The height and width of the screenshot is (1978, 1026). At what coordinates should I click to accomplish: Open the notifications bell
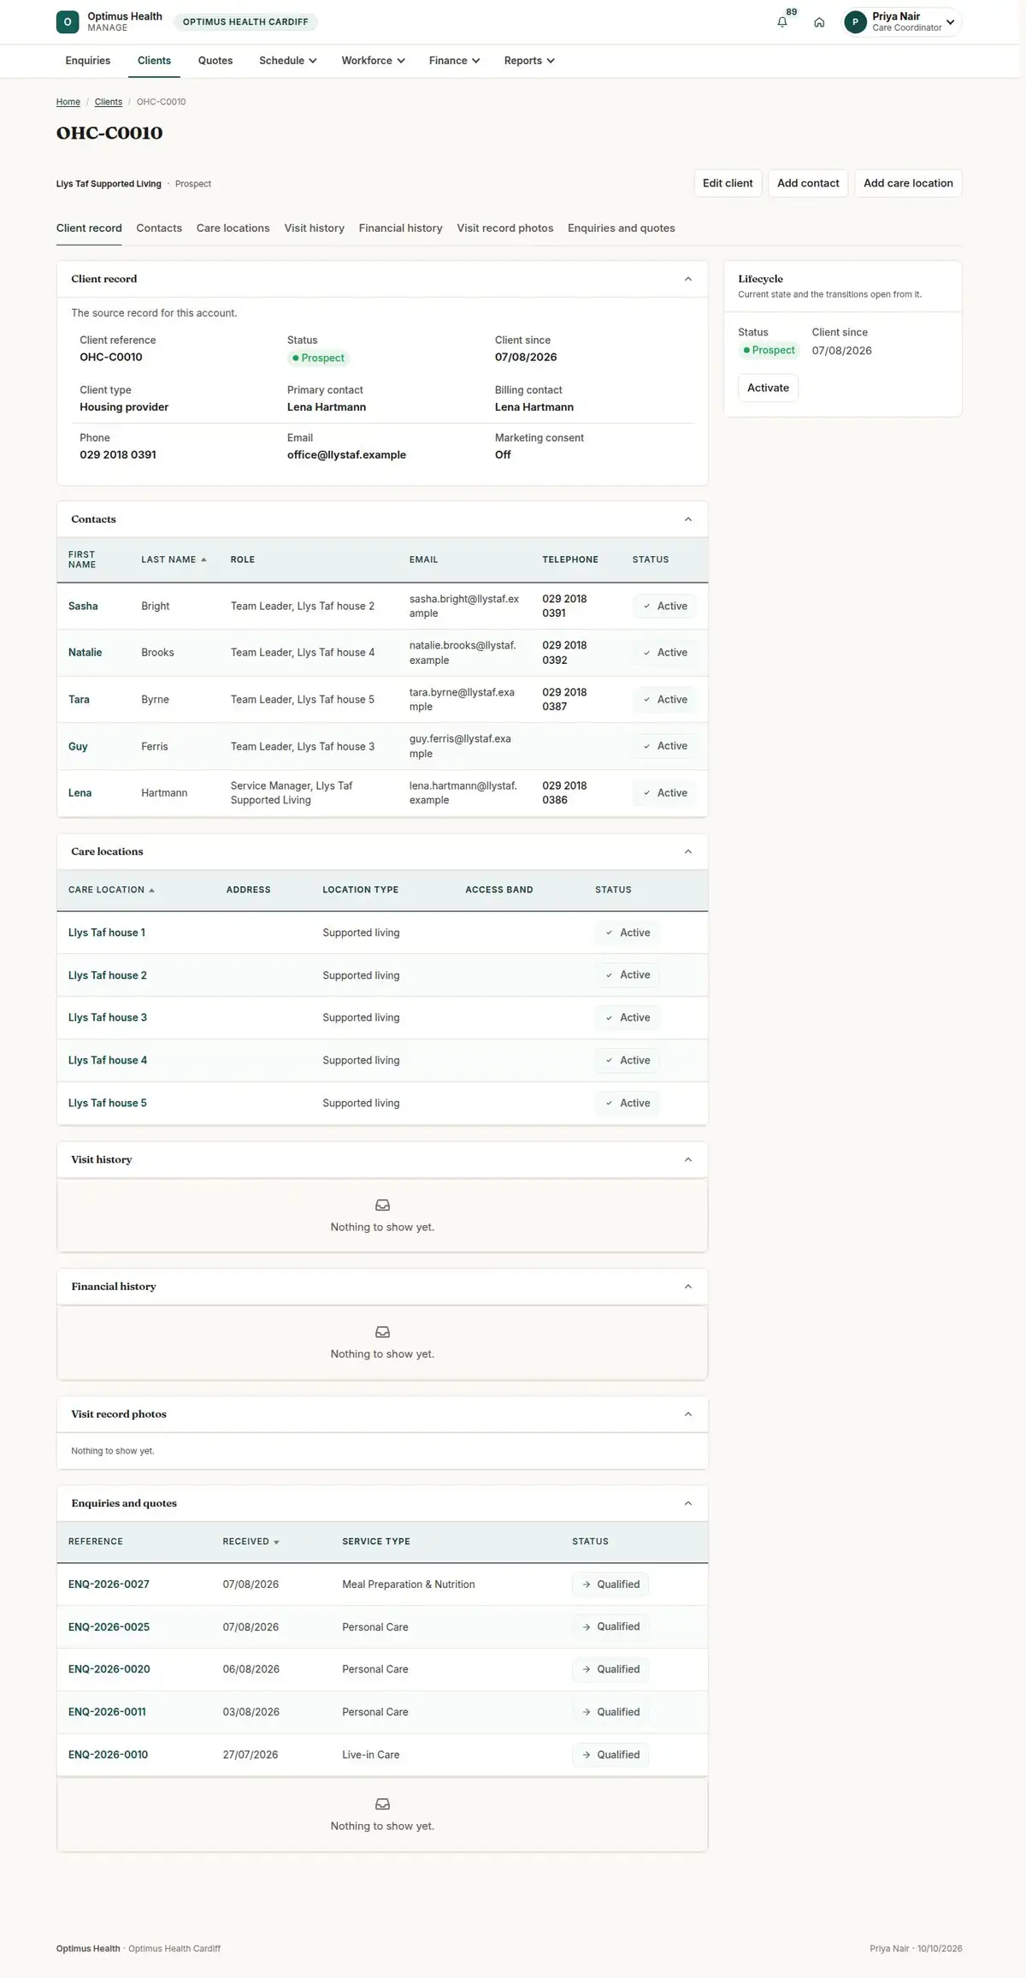click(782, 22)
